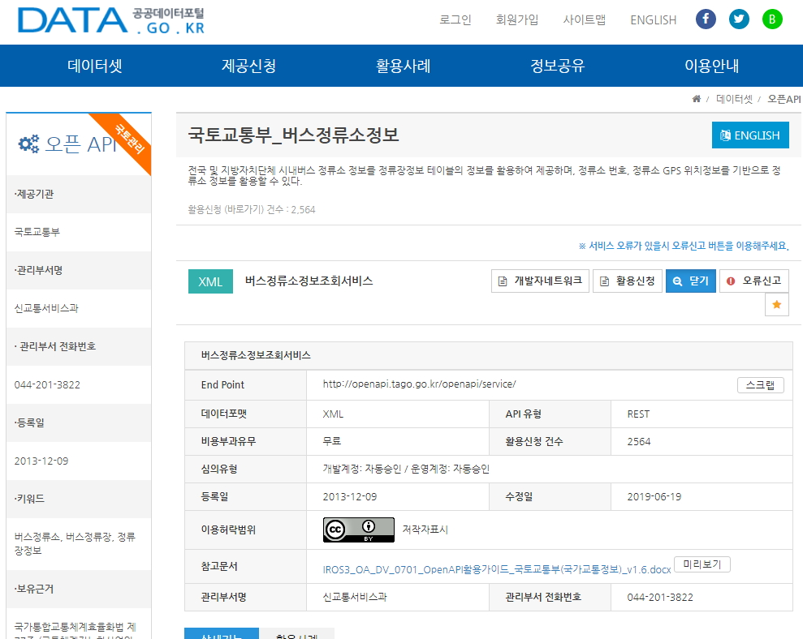Click the sidebar phone number 044-201-3822
The width and height of the screenshot is (803, 639).
(47, 384)
